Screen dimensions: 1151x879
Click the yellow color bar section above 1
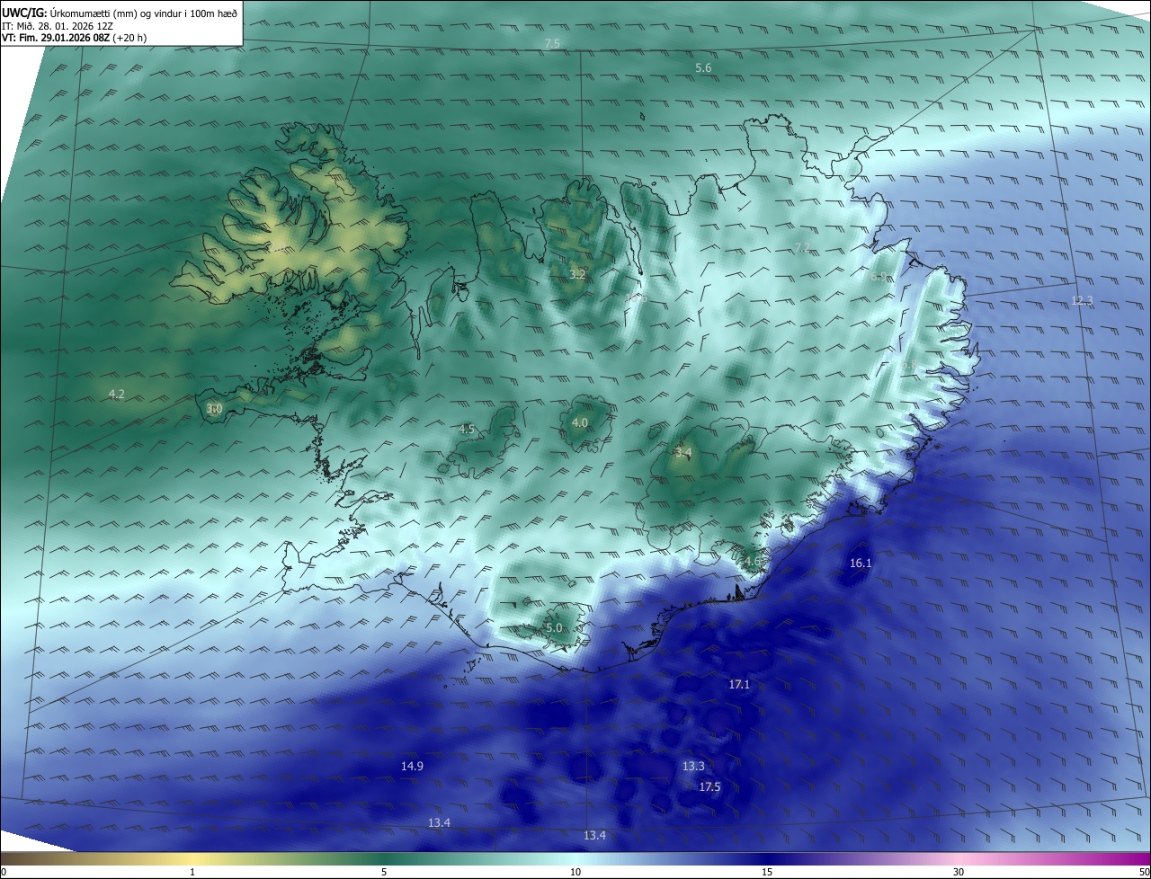click(x=192, y=858)
